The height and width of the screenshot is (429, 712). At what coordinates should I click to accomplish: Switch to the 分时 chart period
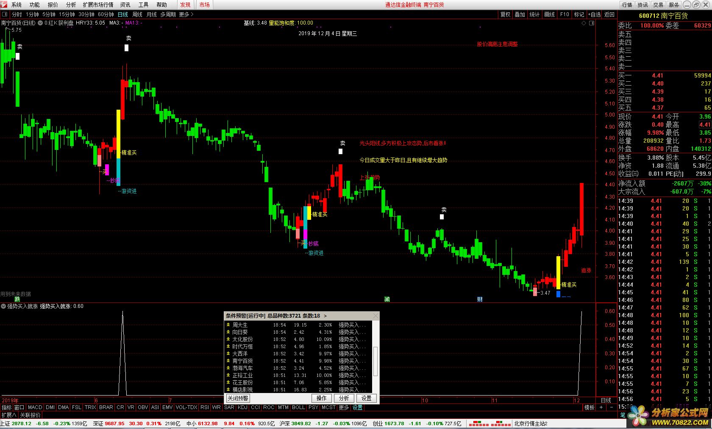(x=17, y=14)
